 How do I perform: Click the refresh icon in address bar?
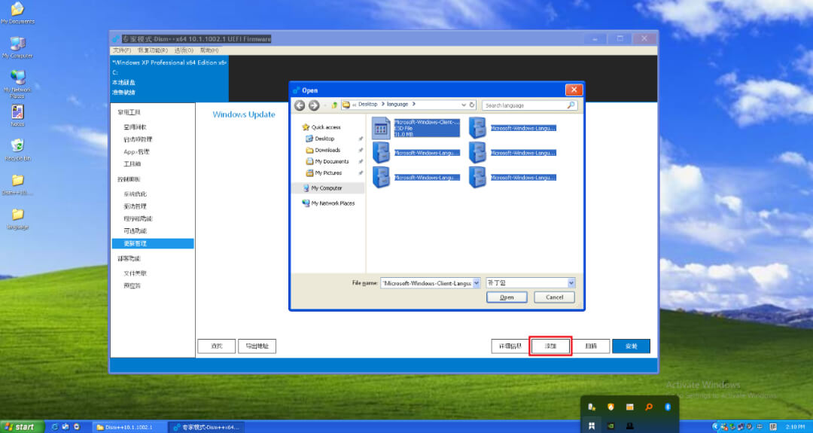click(472, 105)
